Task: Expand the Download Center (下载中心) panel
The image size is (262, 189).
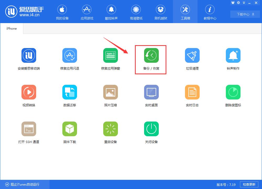Action: (245, 14)
